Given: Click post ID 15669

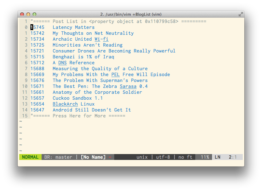Looking at the screenshot, I should pyautogui.click(x=38, y=74).
